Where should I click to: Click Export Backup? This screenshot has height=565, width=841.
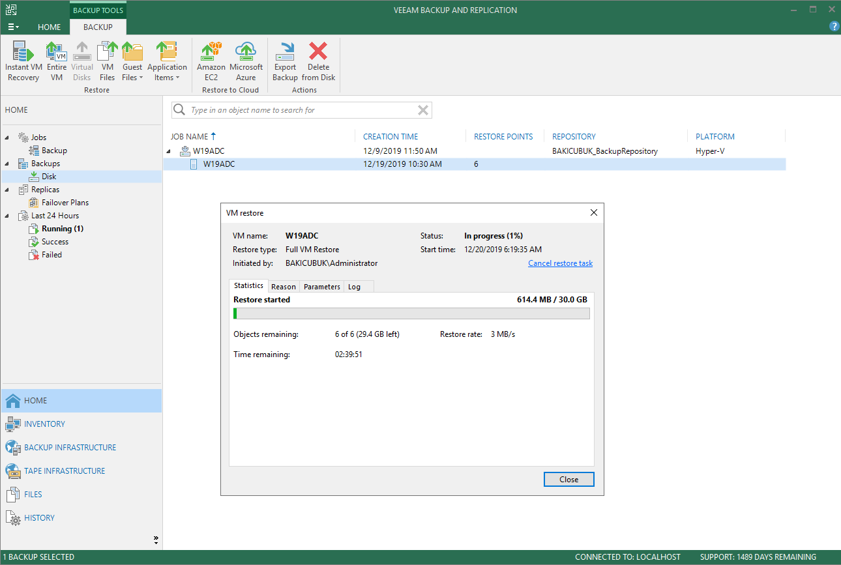(285, 61)
